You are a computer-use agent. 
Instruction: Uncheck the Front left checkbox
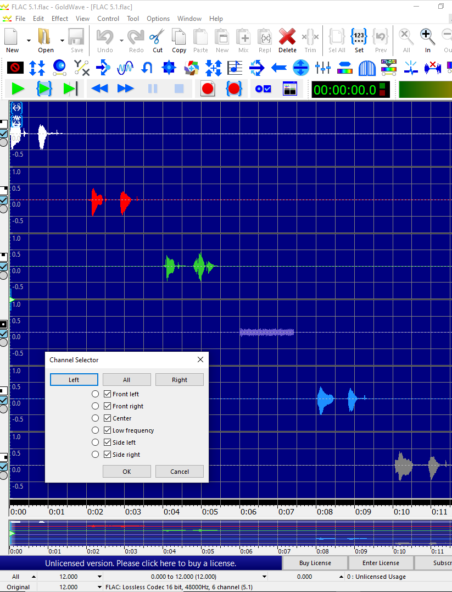point(108,394)
